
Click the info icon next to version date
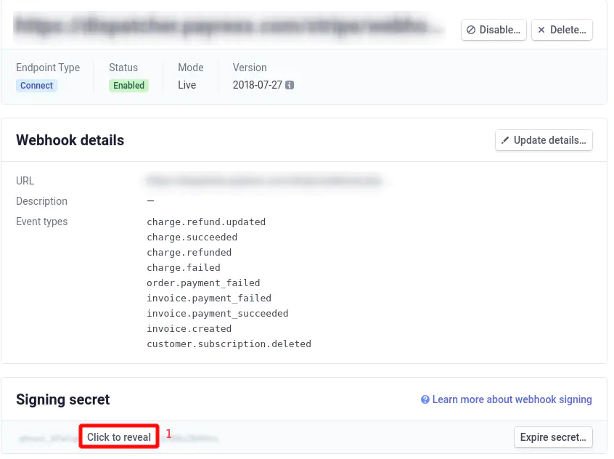pos(290,85)
